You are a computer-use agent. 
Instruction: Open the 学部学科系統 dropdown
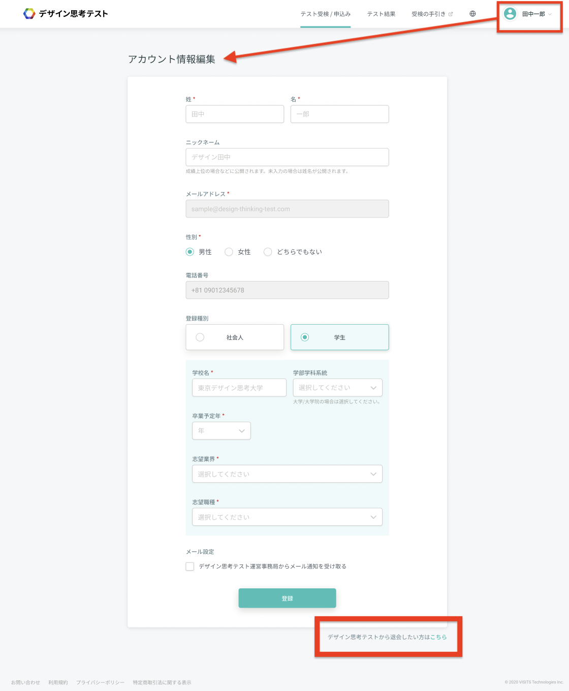tap(337, 388)
